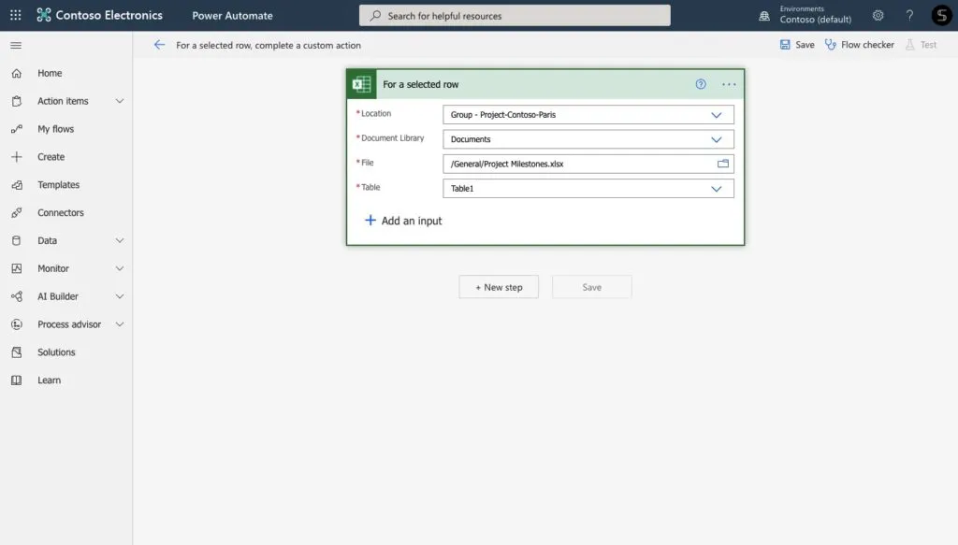Collapse the navigation hamburger menu
Viewport: 958px width, 545px height.
coord(16,45)
